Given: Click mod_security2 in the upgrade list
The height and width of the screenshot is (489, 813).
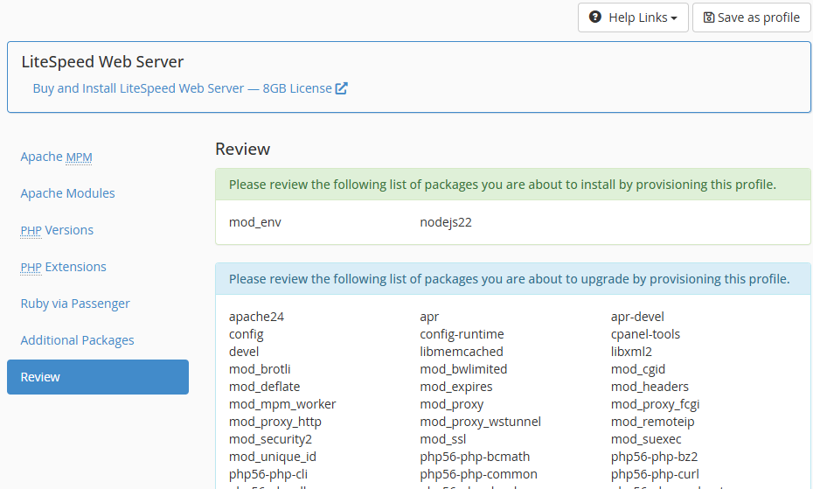Looking at the screenshot, I should pos(270,439).
